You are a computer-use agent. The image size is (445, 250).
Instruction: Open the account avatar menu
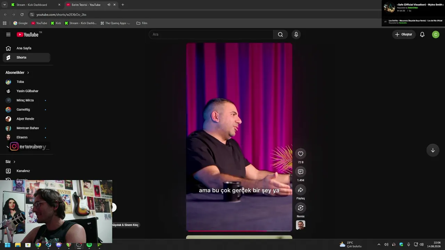click(436, 34)
